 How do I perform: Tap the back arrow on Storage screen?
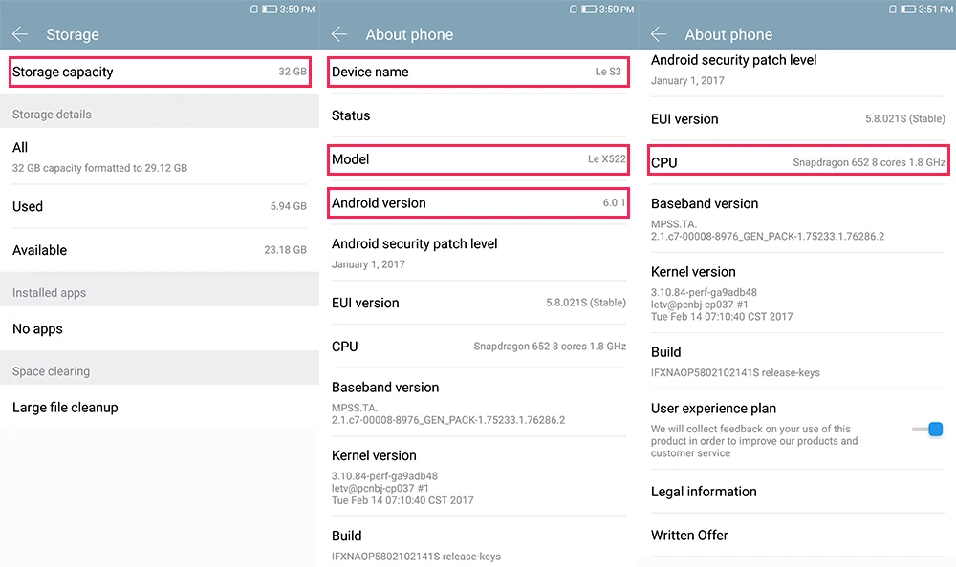pos(20,34)
